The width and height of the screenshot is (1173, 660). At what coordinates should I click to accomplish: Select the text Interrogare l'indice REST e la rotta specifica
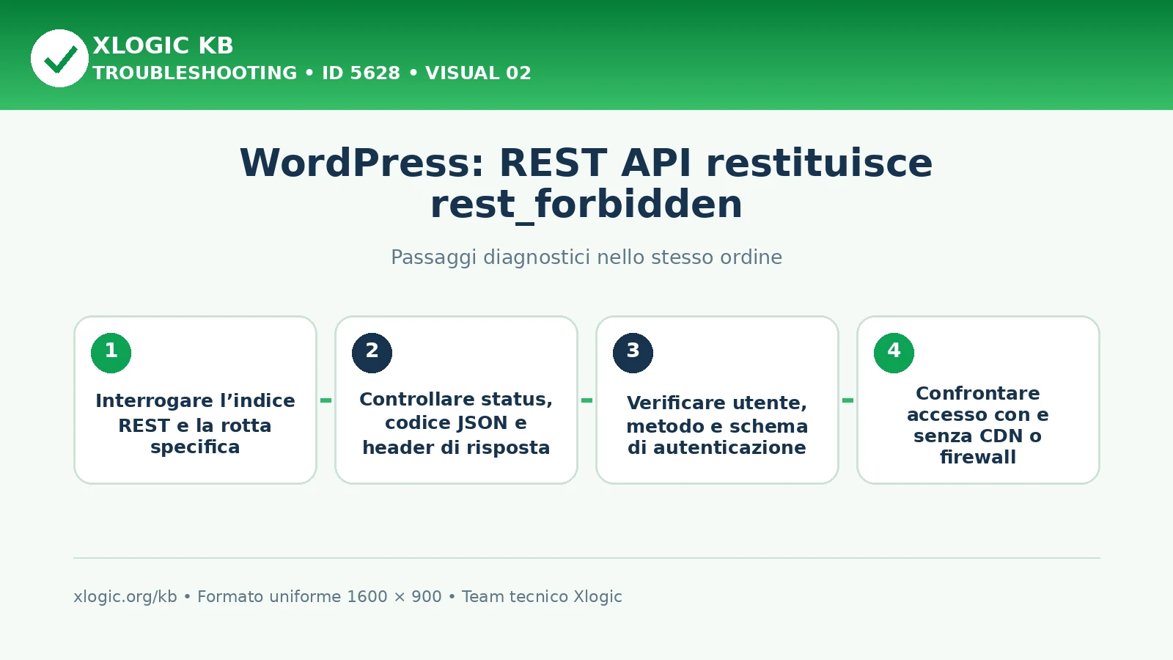click(x=195, y=424)
